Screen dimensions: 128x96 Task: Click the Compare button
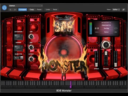pyautogui.click(x=23, y=10)
